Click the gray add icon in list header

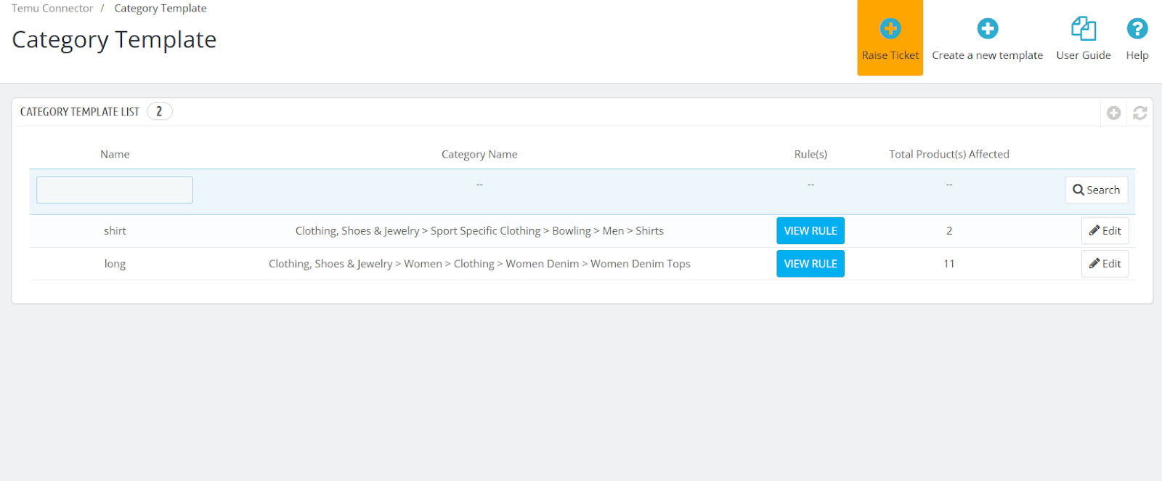coord(1113,113)
